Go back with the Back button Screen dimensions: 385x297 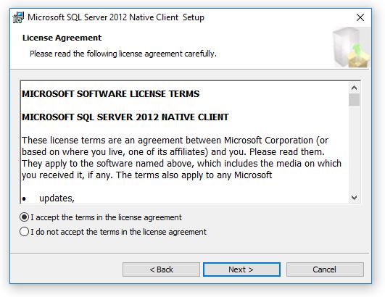(161, 269)
